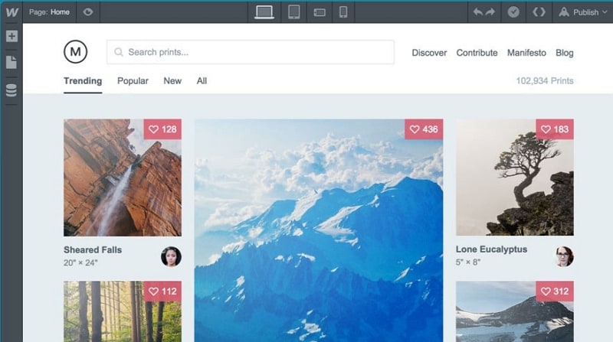Open the large blue mountain image
This screenshot has width=613, height=342.
[x=319, y=230]
